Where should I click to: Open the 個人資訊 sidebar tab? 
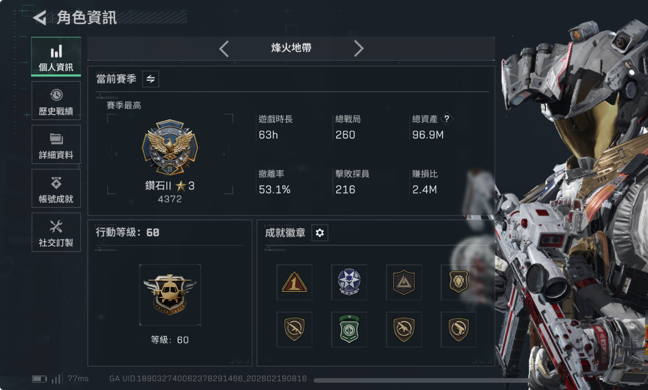pos(56,57)
